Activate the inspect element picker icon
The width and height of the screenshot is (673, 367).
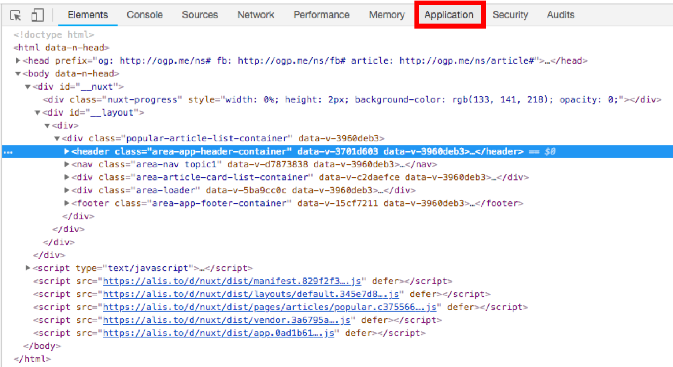(x=16, y=15)
